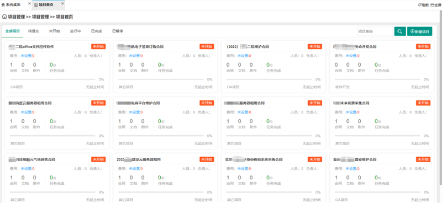
Task: Click 未设置 fee link on 电子签章订购合同 card
Action: (x=134, y=56)
